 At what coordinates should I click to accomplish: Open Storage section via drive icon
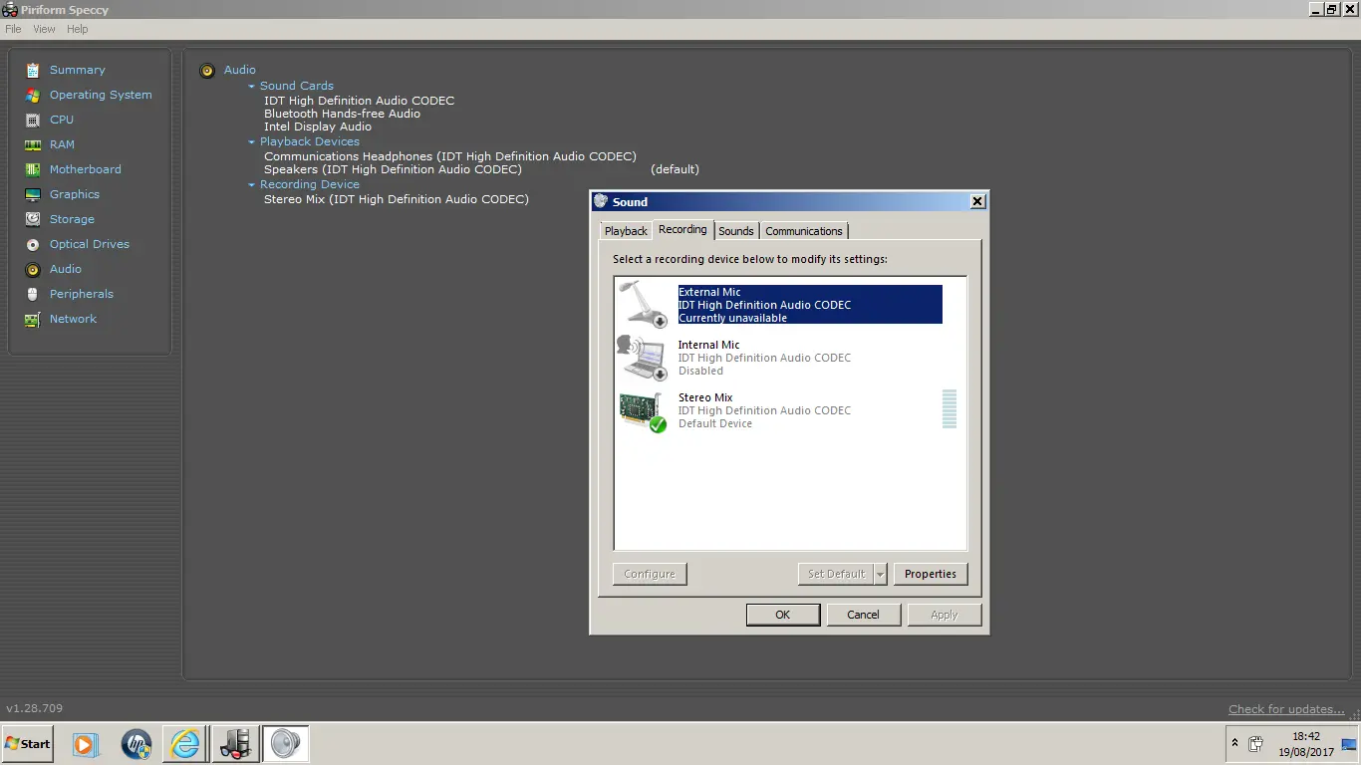[x=33, y=219]
